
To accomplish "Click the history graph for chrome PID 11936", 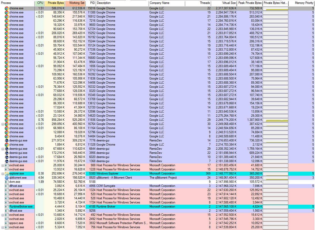I will coord(276,120).
